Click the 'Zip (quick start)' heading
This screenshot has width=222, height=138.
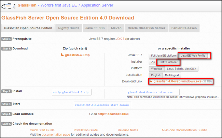tap(75, 48)
